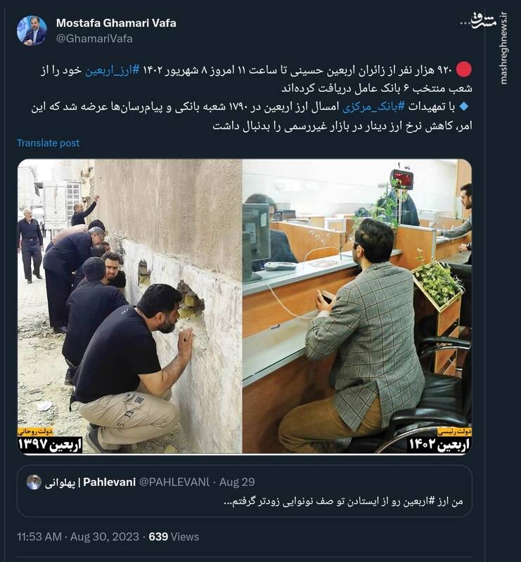Click the Aug 29 quoted post date
The image size is (521, 562).
[x=237, y=483]
